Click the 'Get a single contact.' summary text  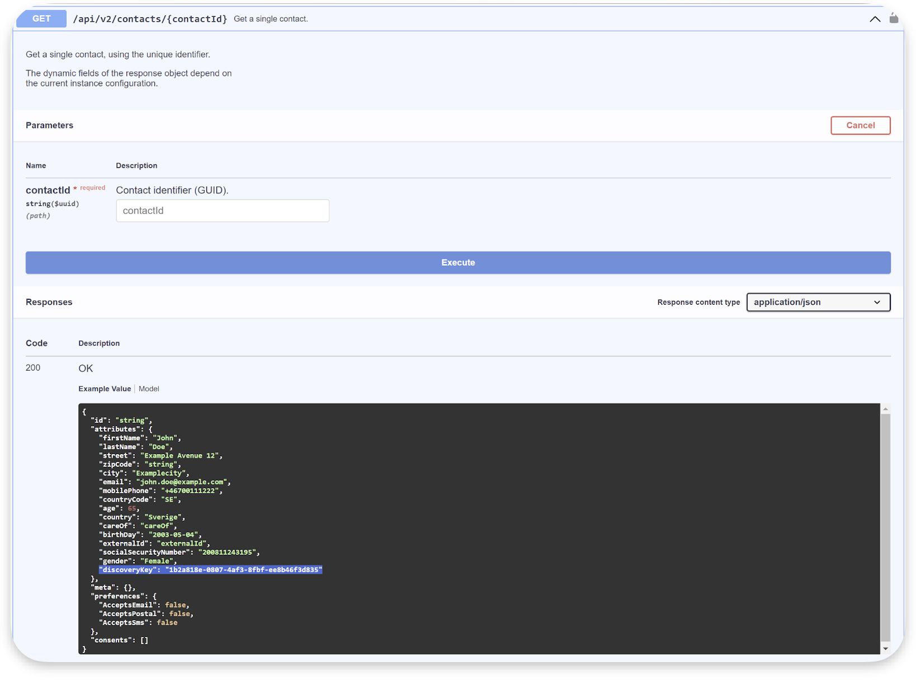(x=271, y=19)
